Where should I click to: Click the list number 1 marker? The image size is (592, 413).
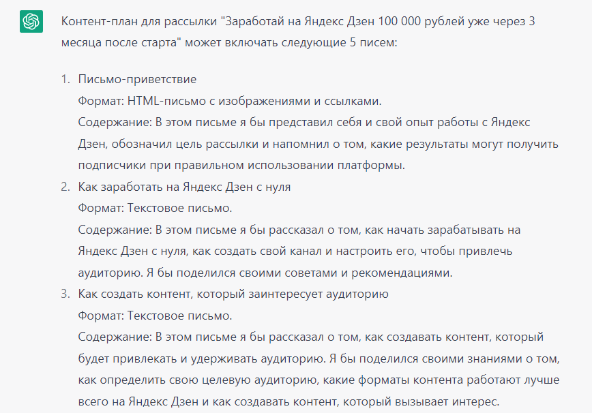65,79
